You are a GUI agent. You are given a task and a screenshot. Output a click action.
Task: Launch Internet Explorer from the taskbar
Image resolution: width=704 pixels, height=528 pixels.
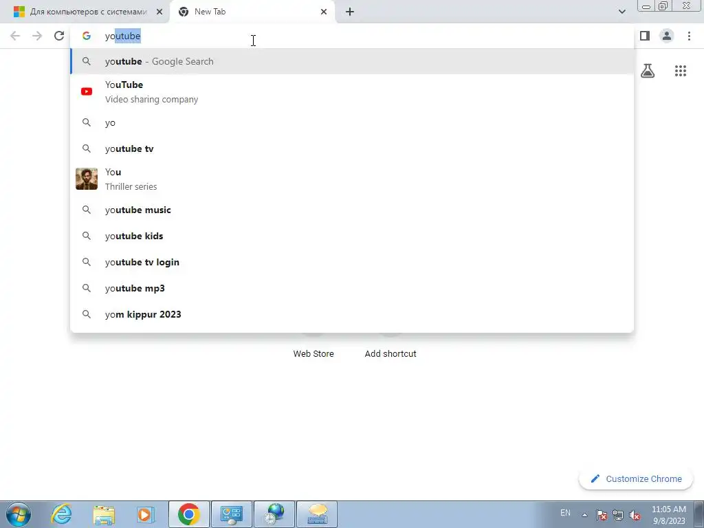(x=61, y=514)
